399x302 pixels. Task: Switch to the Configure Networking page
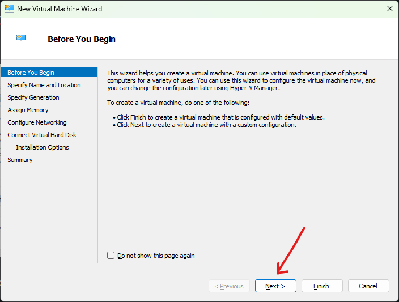[37, 122]
